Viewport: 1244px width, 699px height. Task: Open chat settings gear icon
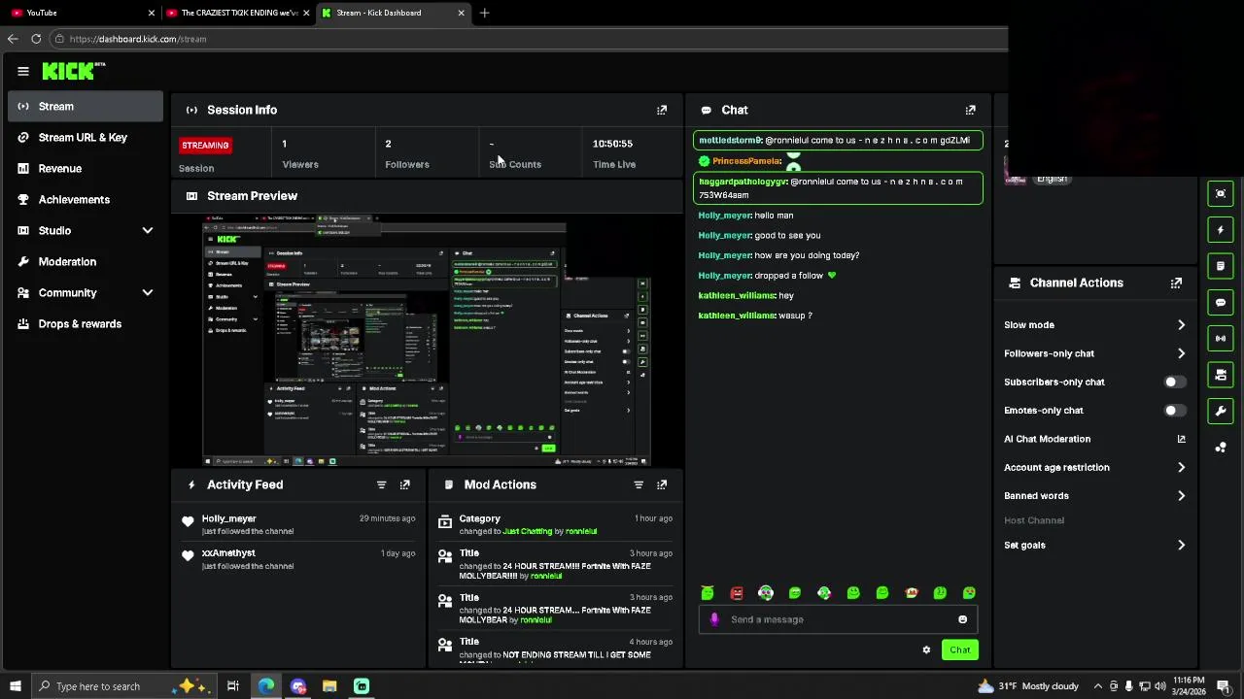point(926,649)
